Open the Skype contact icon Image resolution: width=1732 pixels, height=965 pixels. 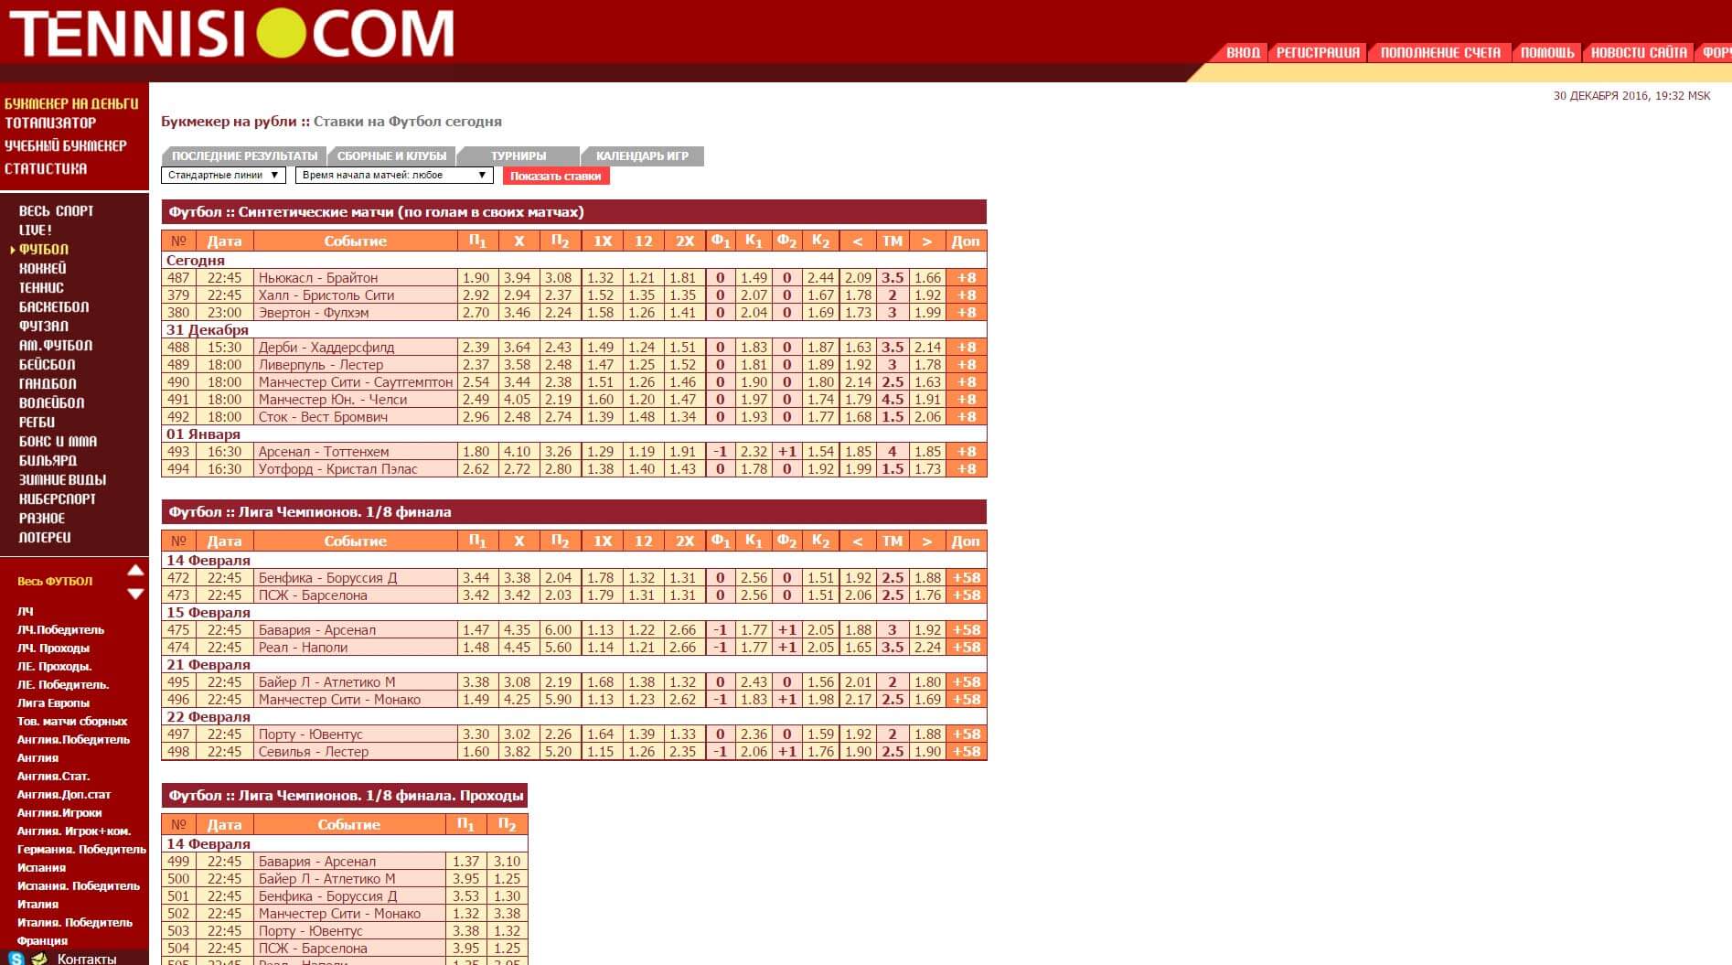[16, 959]
